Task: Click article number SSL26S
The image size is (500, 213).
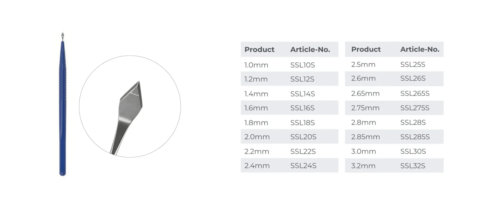Action: 413,78
